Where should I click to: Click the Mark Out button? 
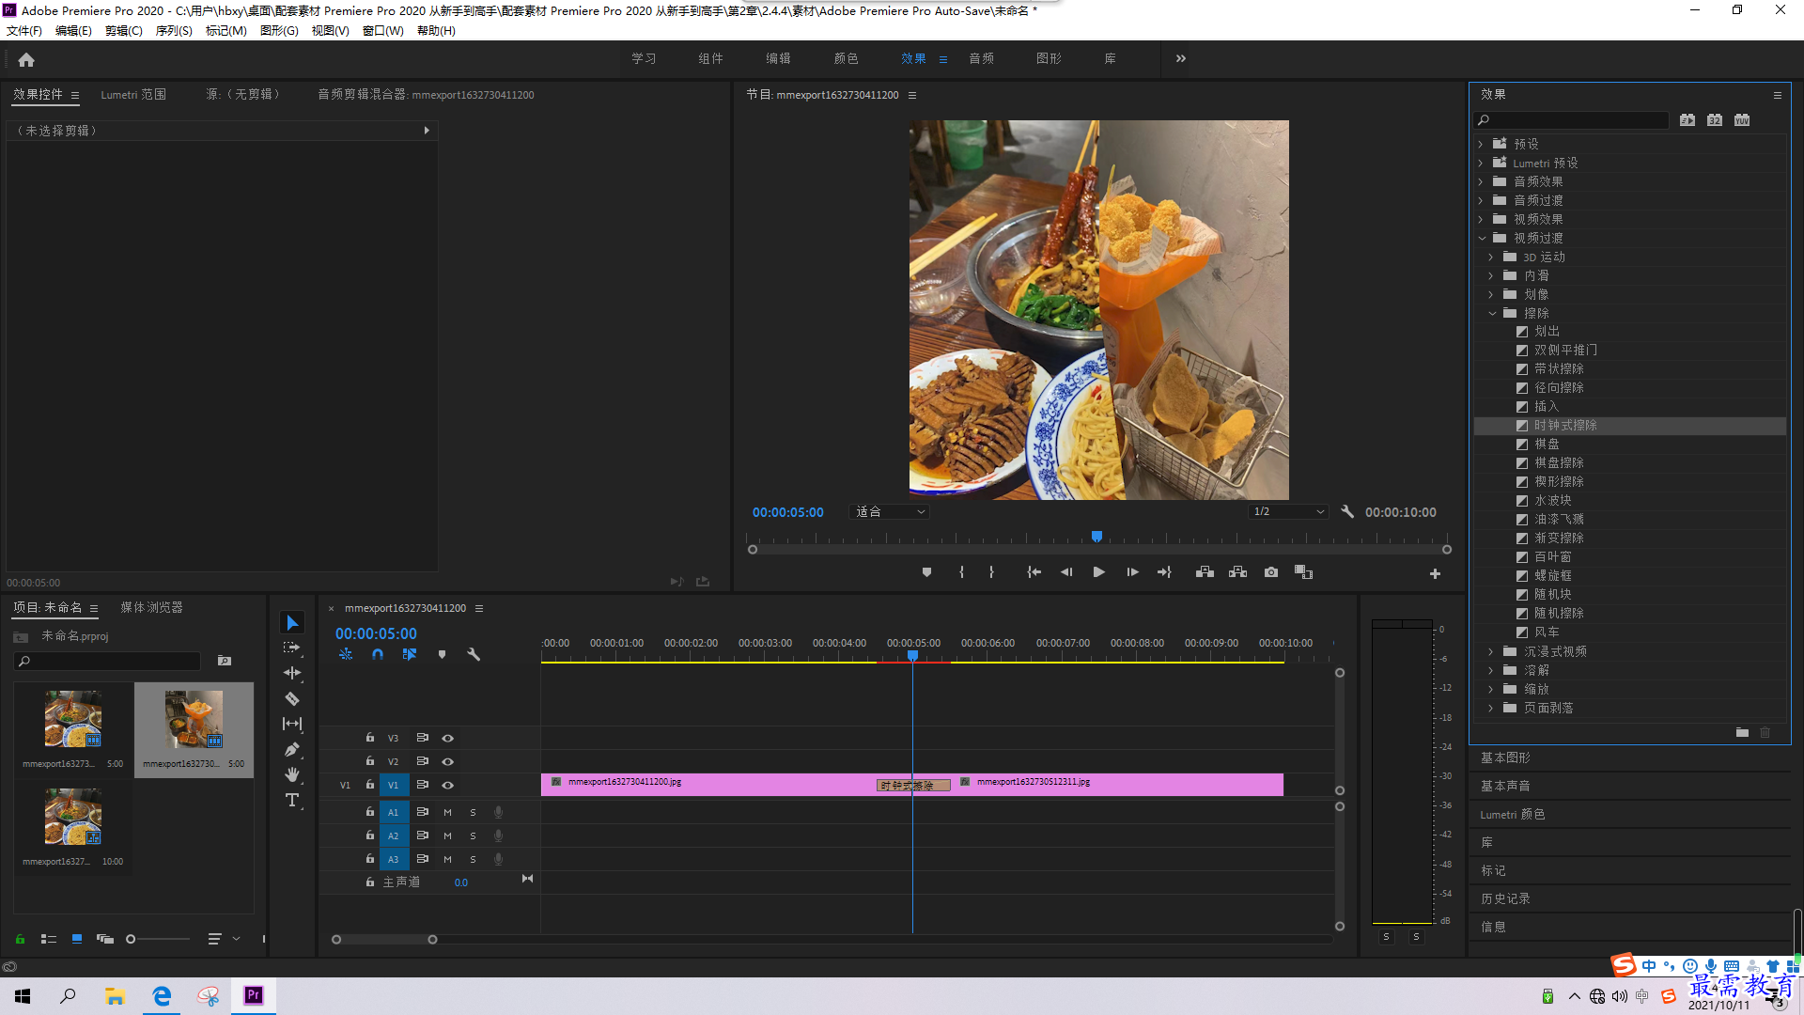pos(991,572)
